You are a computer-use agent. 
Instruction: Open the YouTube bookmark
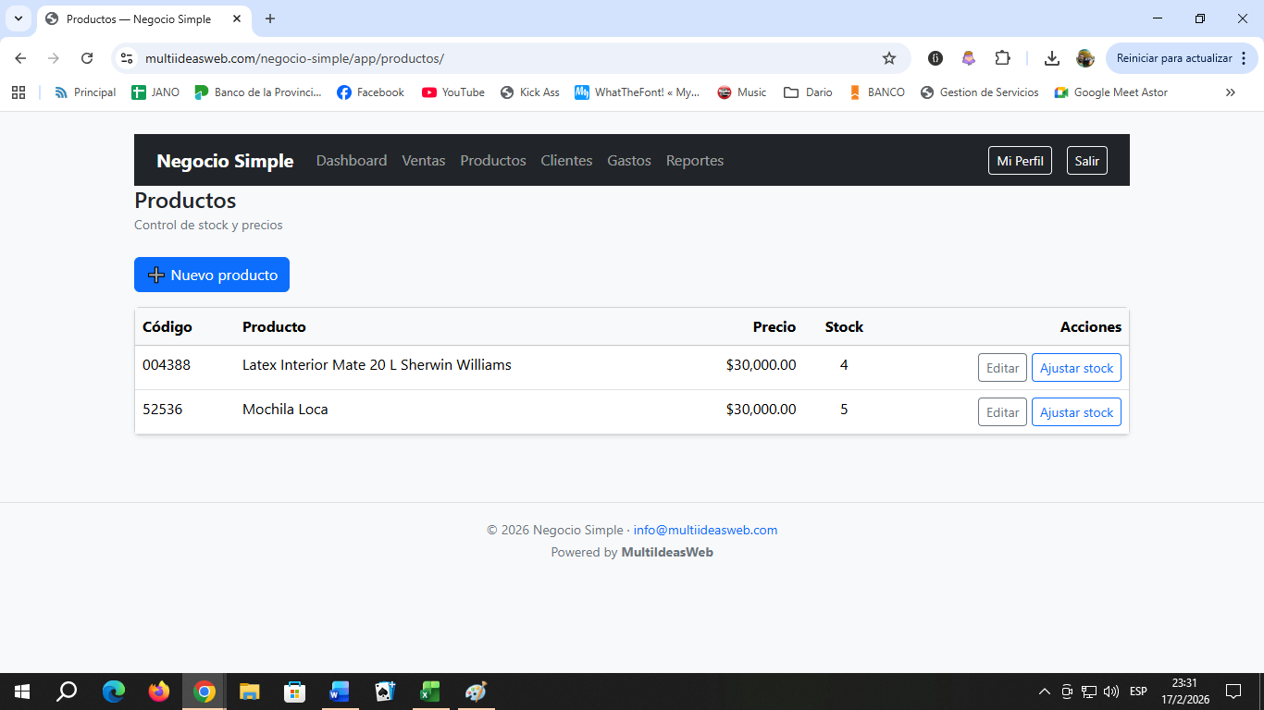452,92
